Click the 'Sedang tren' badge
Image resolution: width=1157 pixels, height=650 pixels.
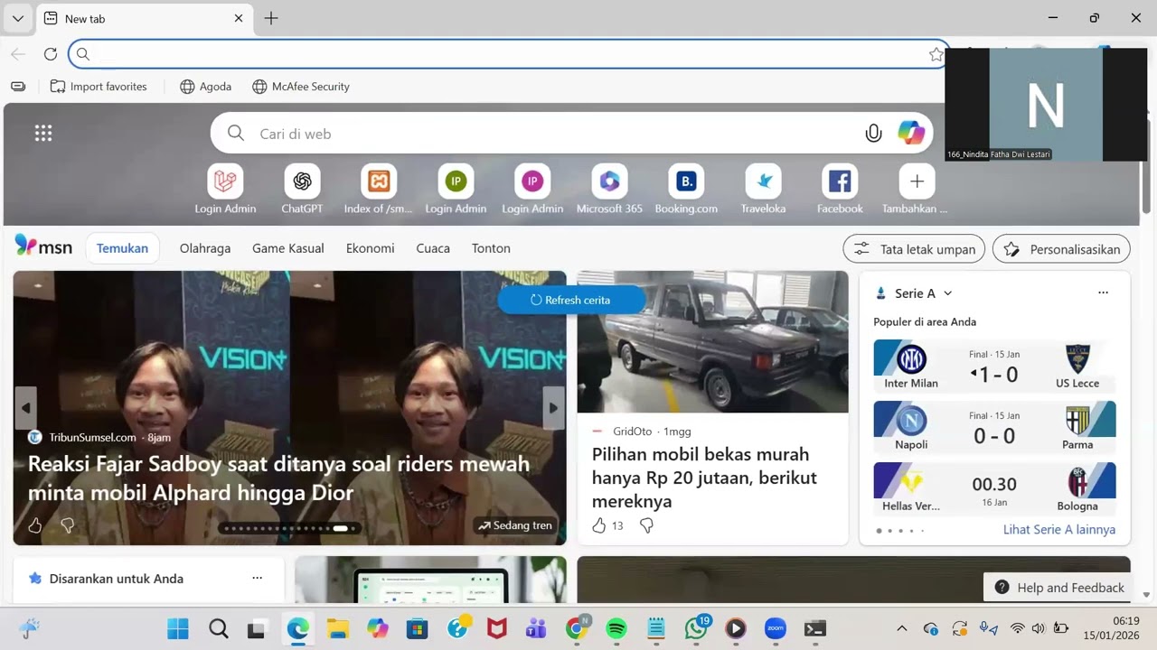click(x=515, y=525)
